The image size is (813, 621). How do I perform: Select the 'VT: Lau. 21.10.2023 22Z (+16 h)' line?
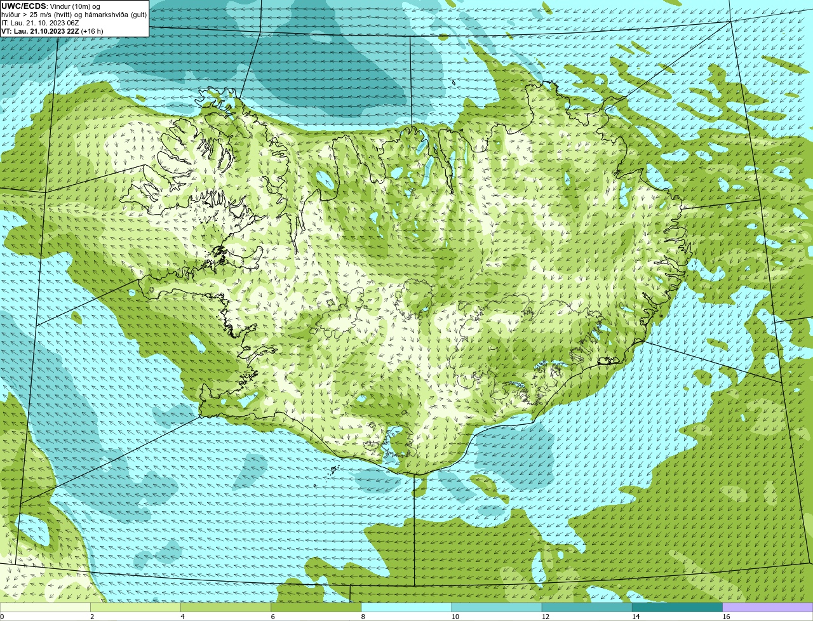click(52, 31)
